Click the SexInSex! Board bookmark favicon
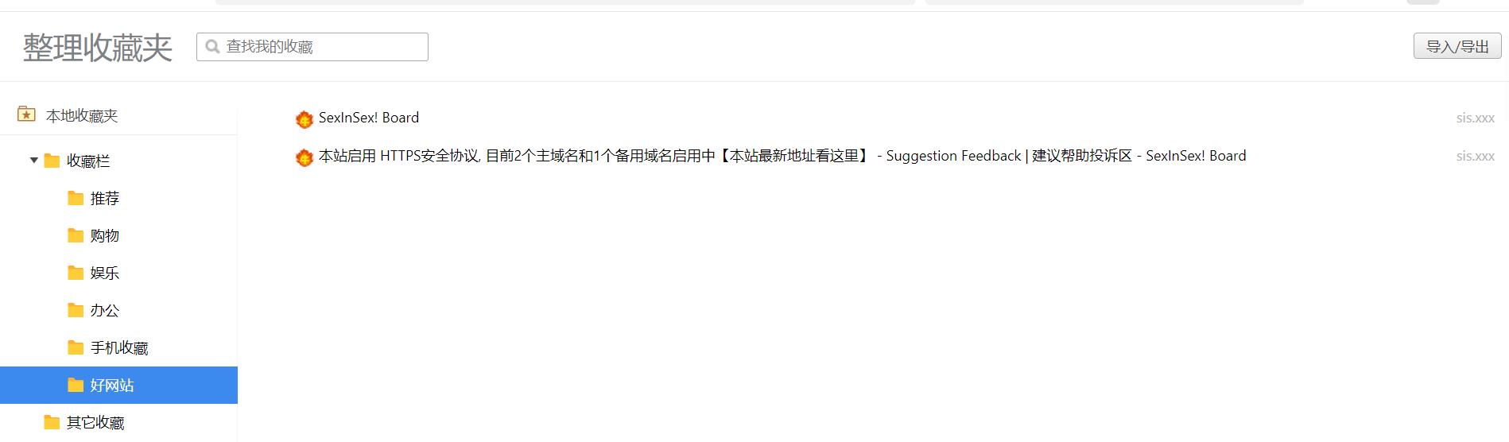The height and width of the screenshot is (442, 1509). click(304, 119)
